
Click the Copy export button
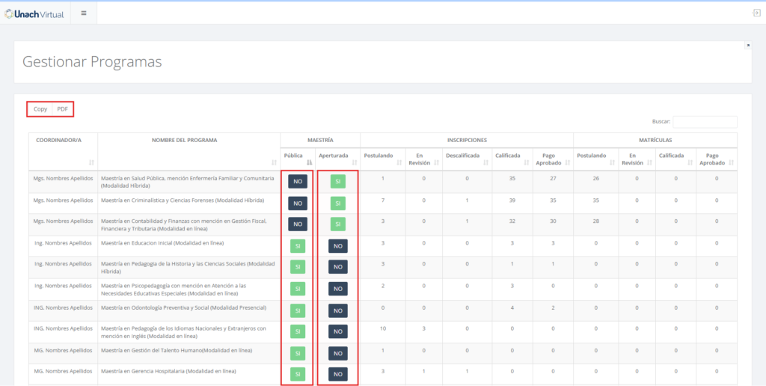coord(40,109)
